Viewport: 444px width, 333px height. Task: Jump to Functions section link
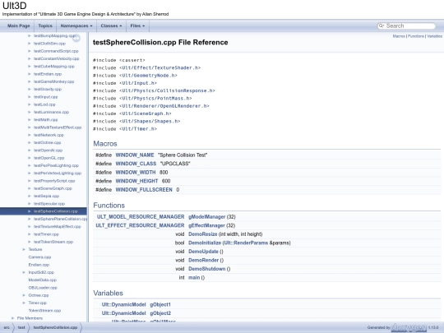(x=416, y=36)
